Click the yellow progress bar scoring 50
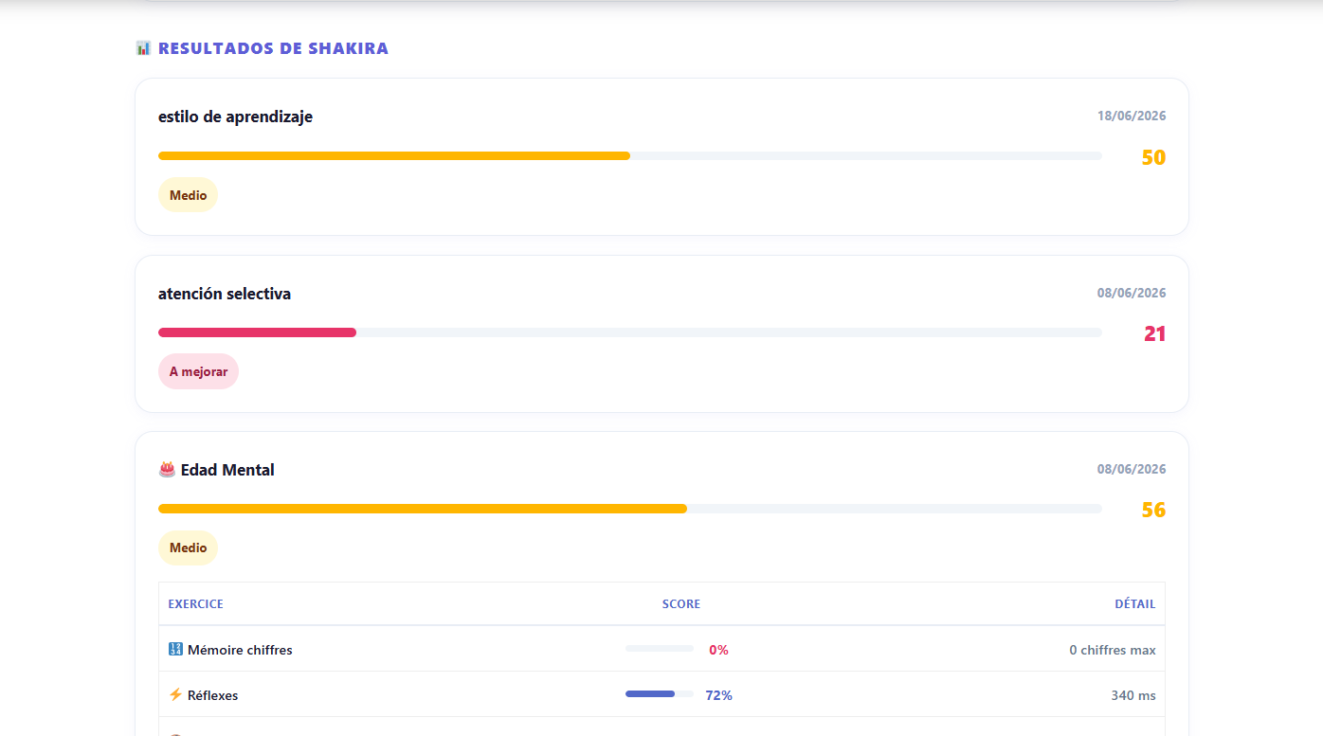The image size is (1323, 736). (629, 155)
